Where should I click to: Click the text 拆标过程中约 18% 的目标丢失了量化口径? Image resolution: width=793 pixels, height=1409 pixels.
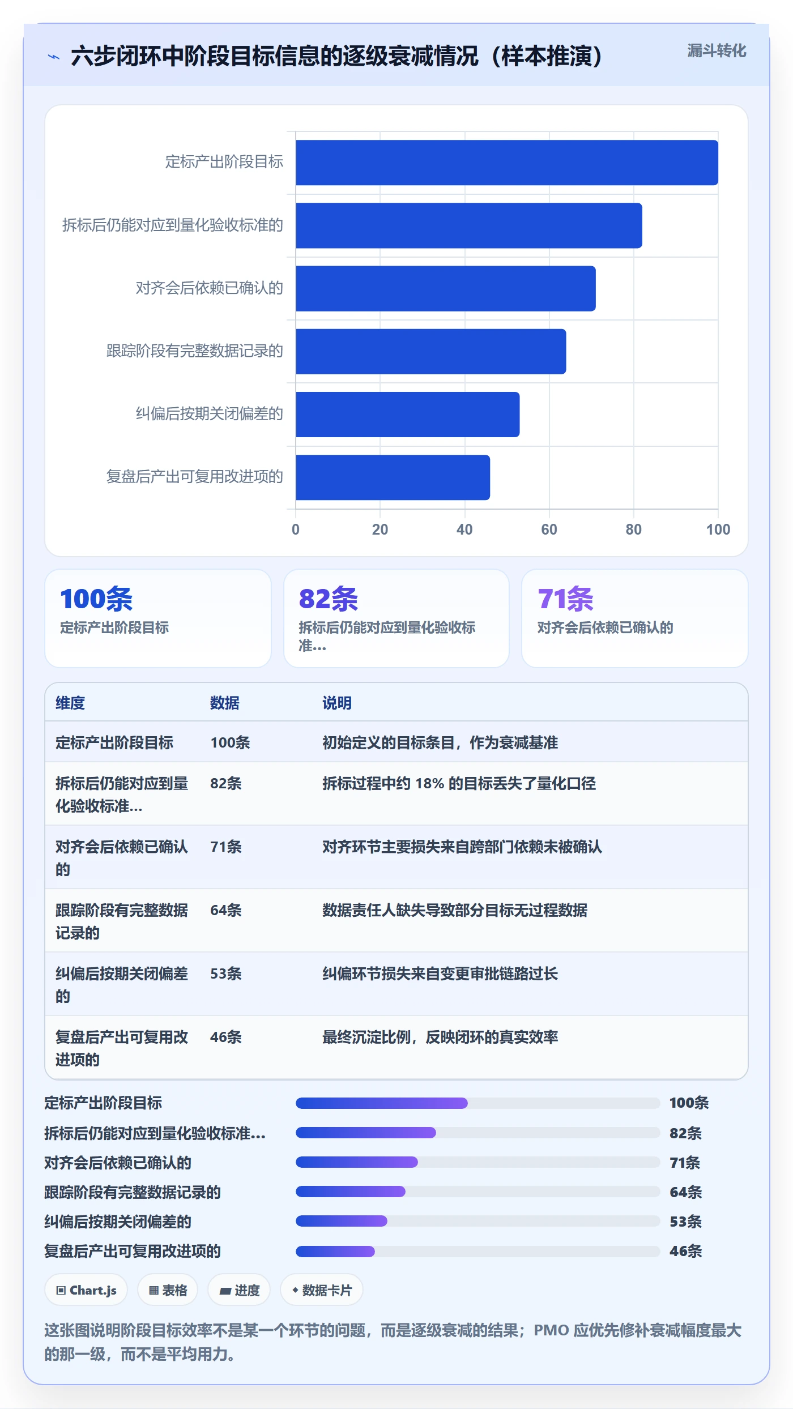tap(459, 783)
